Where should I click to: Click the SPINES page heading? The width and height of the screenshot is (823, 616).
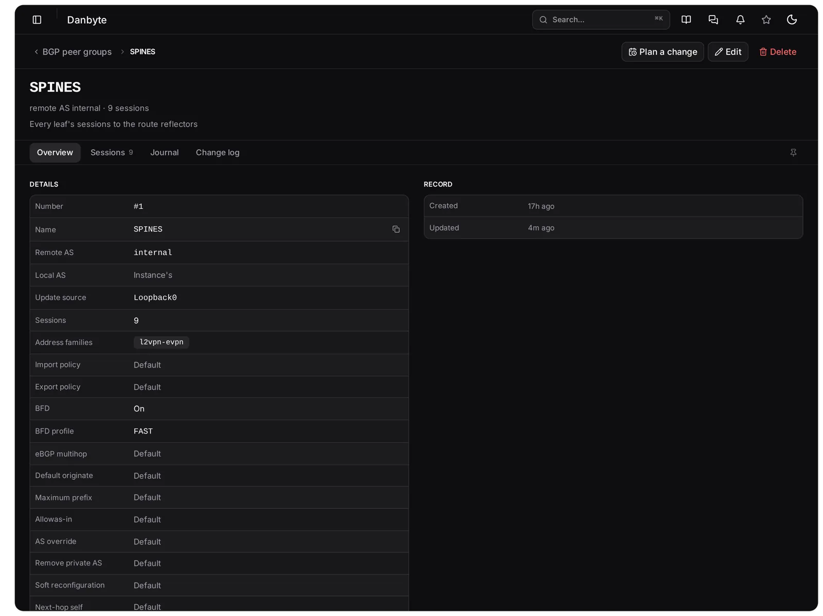pos(55,87)
